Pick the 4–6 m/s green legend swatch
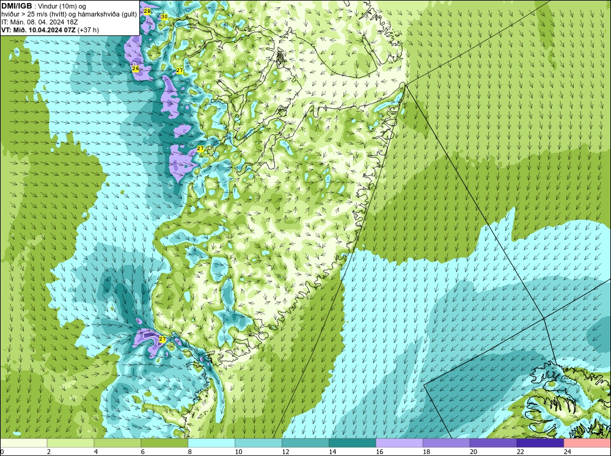Image resolution: width=611 pixels, height=456 pixels. [117, 443]
